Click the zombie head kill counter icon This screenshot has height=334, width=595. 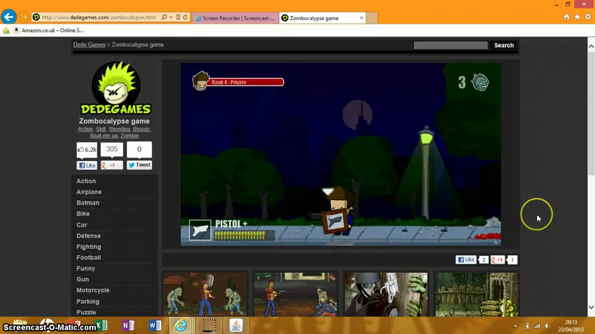coord(480,82)
